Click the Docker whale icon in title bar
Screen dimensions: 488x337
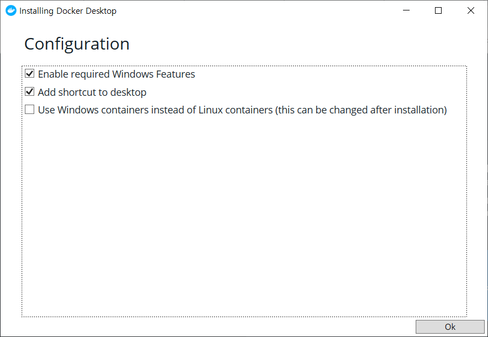point(11,10)
